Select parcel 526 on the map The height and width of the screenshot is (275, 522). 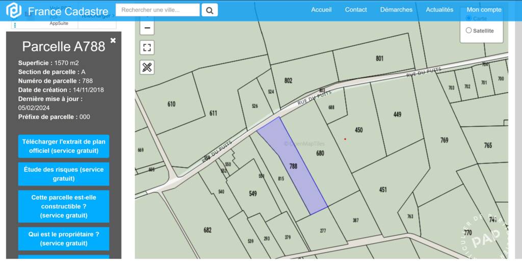coord(255,106)
